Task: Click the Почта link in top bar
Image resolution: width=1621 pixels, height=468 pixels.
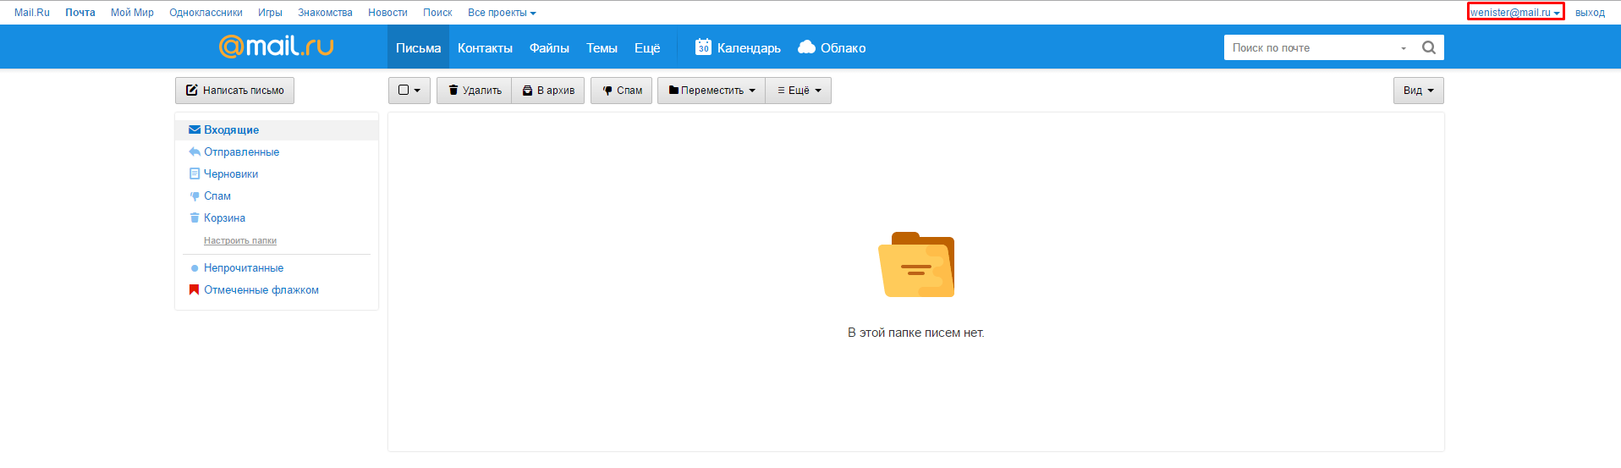Action: pyautogui.click(x=80, y=13)
